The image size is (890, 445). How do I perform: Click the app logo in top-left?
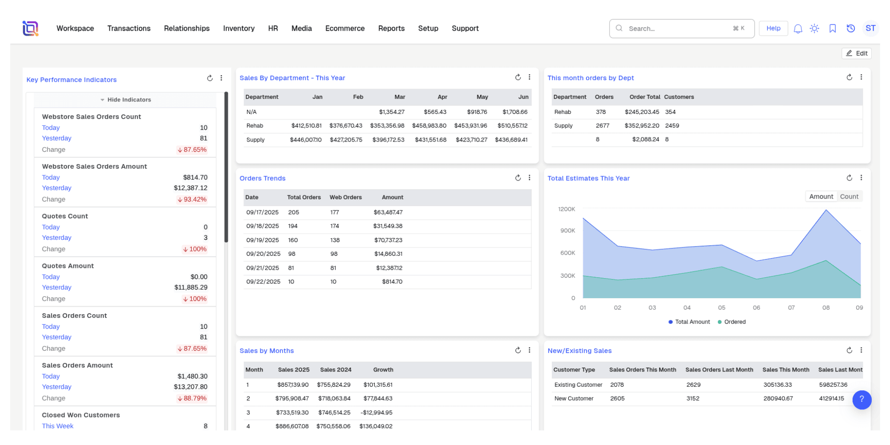tap(30, 28)
